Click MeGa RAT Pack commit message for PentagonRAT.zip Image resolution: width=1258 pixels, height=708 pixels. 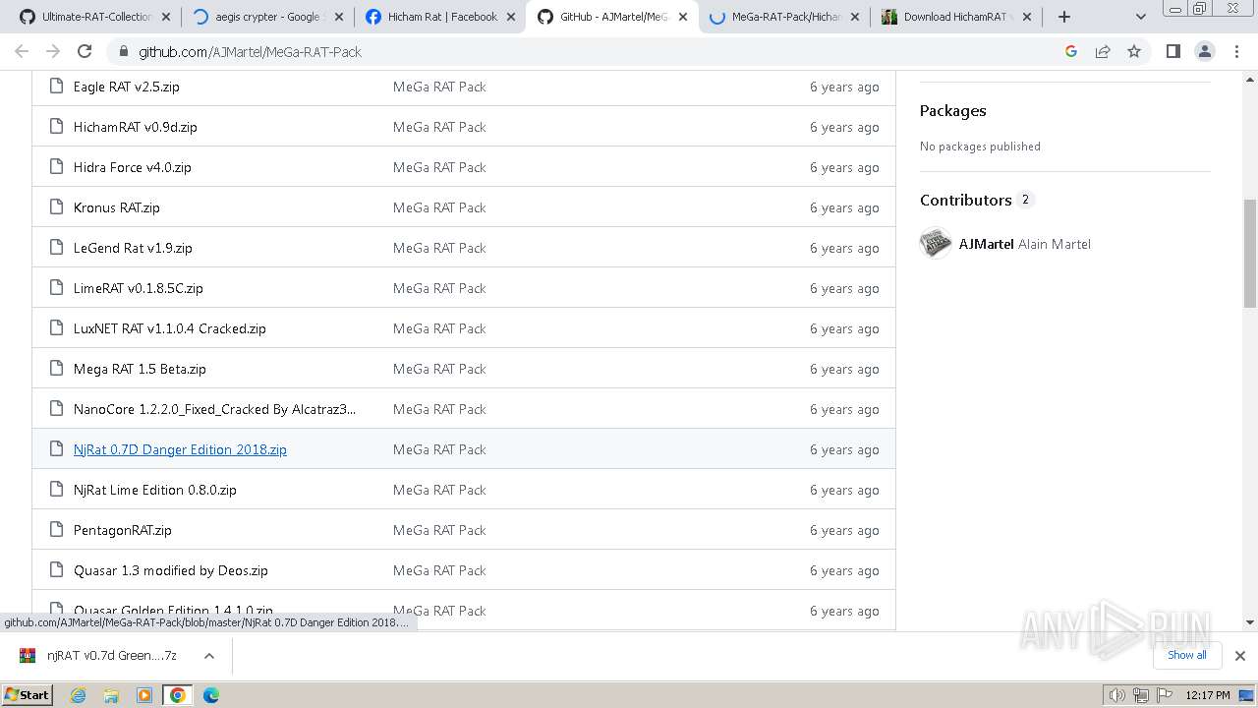coord(439,530)
